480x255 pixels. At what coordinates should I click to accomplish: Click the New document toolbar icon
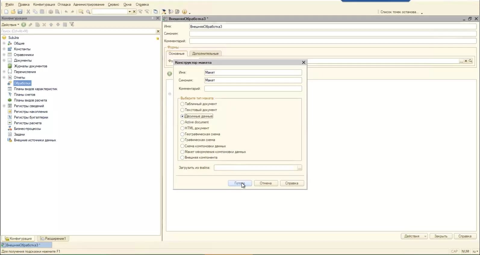coord(6,12)
